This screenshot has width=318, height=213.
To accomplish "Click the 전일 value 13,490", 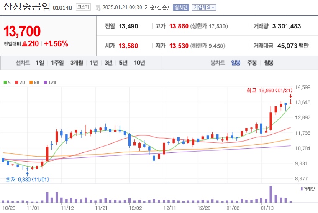I will click(x=128, y=26).
